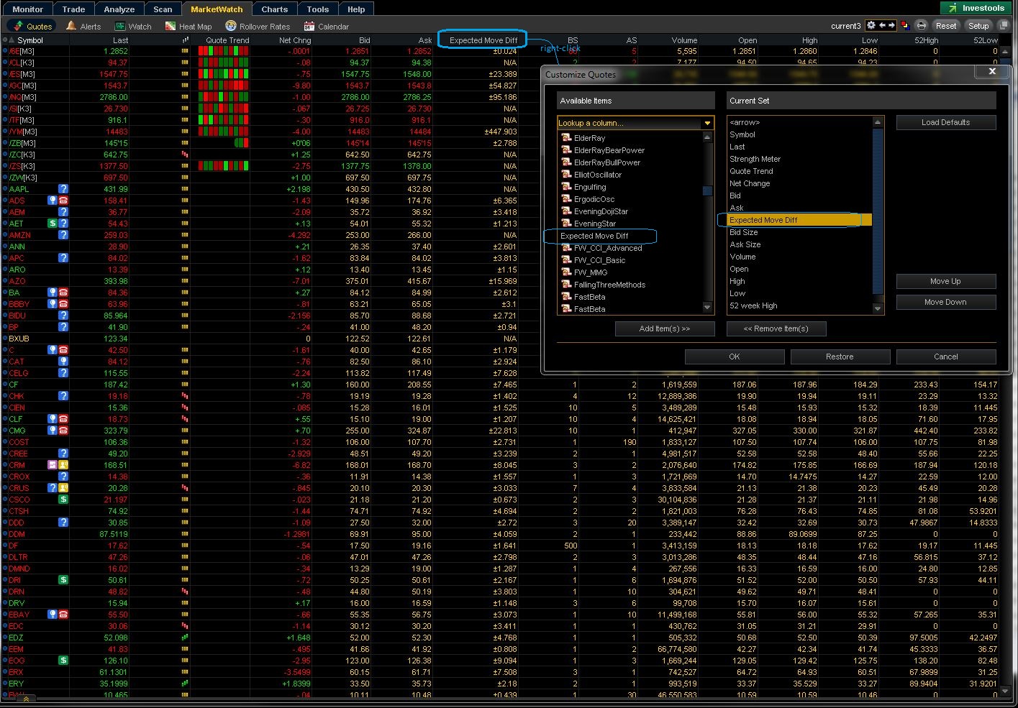Open the Charts tab
The image size is (1018, 708).
274,9
